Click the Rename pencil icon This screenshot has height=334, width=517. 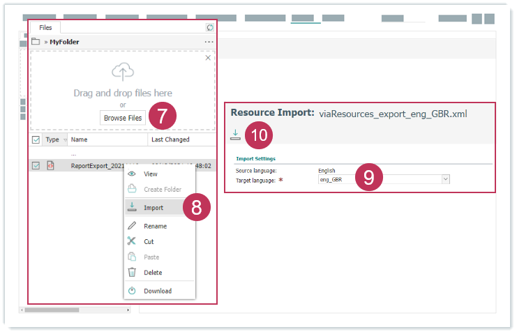[x=131, y=226]
